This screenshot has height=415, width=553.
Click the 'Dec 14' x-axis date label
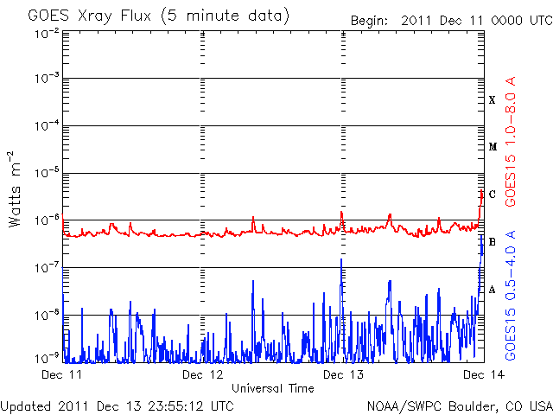484,374
